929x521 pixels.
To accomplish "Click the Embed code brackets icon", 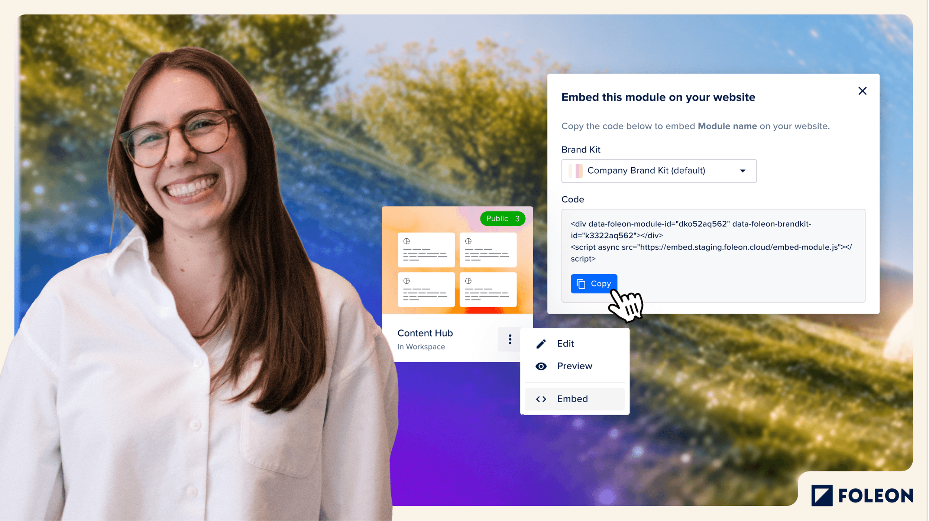I will pos(542,400).
